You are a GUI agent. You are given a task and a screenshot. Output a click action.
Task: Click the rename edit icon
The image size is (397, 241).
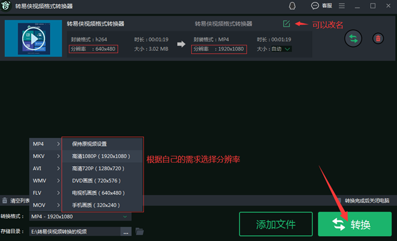click(286, 24)
